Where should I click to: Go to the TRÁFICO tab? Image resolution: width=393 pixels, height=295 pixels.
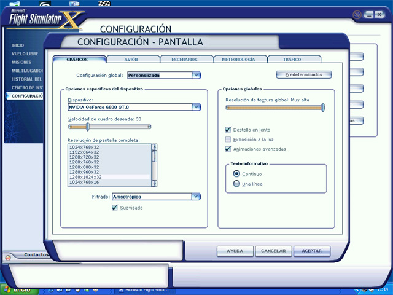(x=292, y=60)
